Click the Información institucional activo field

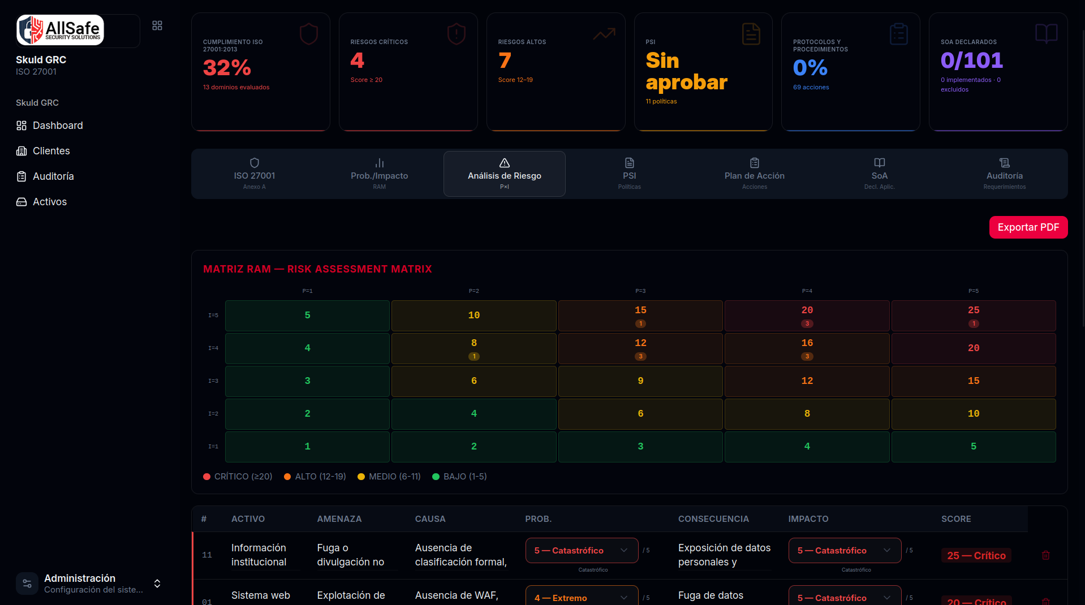[266, 555]
